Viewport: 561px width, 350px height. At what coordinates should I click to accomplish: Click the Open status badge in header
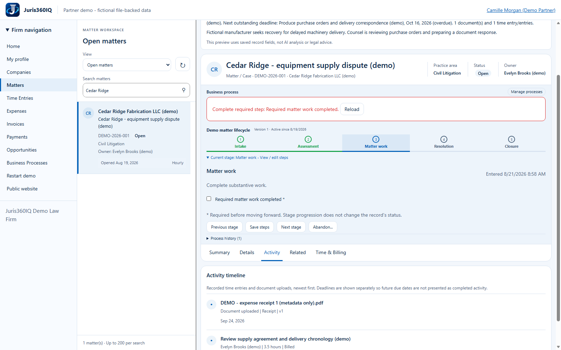[483, 73]
